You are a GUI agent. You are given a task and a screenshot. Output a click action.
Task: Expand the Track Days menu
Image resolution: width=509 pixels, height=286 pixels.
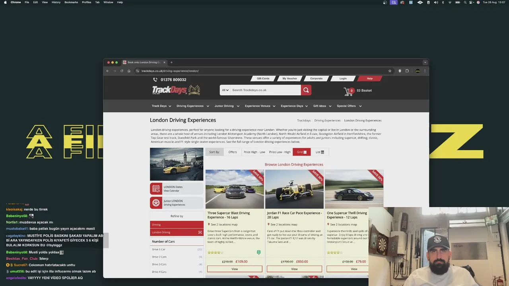tap(161, 106)
